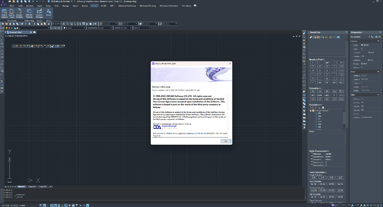
Task: Click the QuickCalc input history field
Action: point(327,47)
